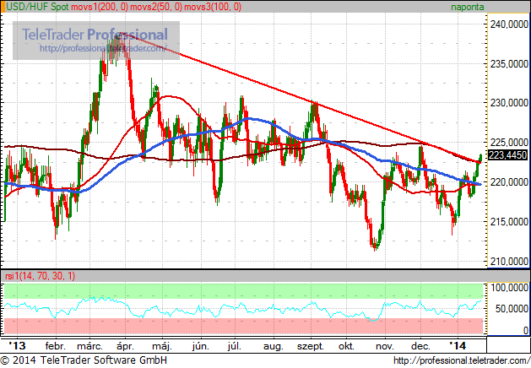Click the 210,0000 price axis label
Screen dimensions: 531x368
pos(509,262)
